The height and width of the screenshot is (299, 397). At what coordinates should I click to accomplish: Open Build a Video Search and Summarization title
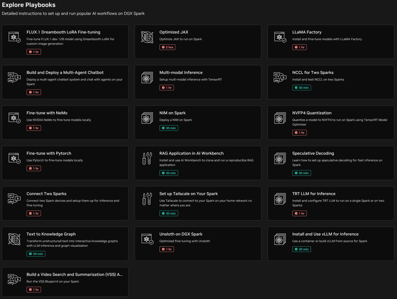point(74,274)
